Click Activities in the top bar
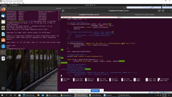The height and width of the screenshot is (97, 172). [x=4, y=5]
